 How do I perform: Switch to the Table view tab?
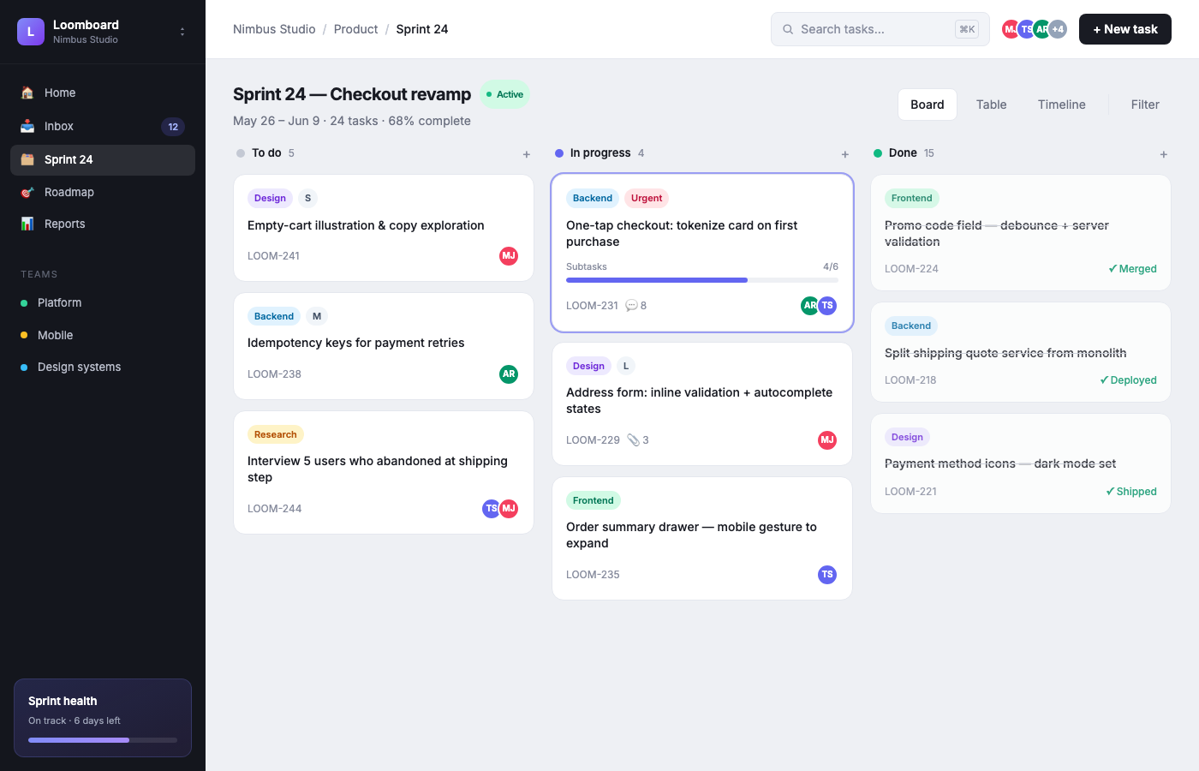click(x=991, y=105)
